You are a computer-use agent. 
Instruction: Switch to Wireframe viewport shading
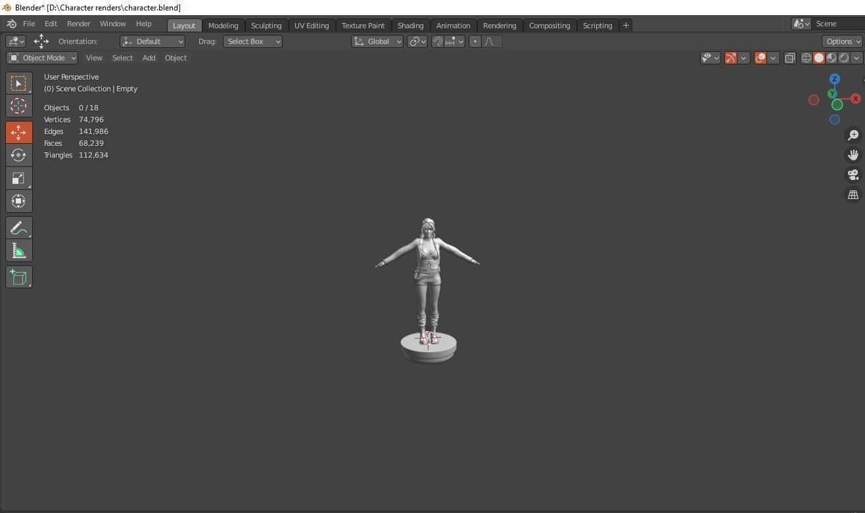pyautogui.click(x=806, y=58)
